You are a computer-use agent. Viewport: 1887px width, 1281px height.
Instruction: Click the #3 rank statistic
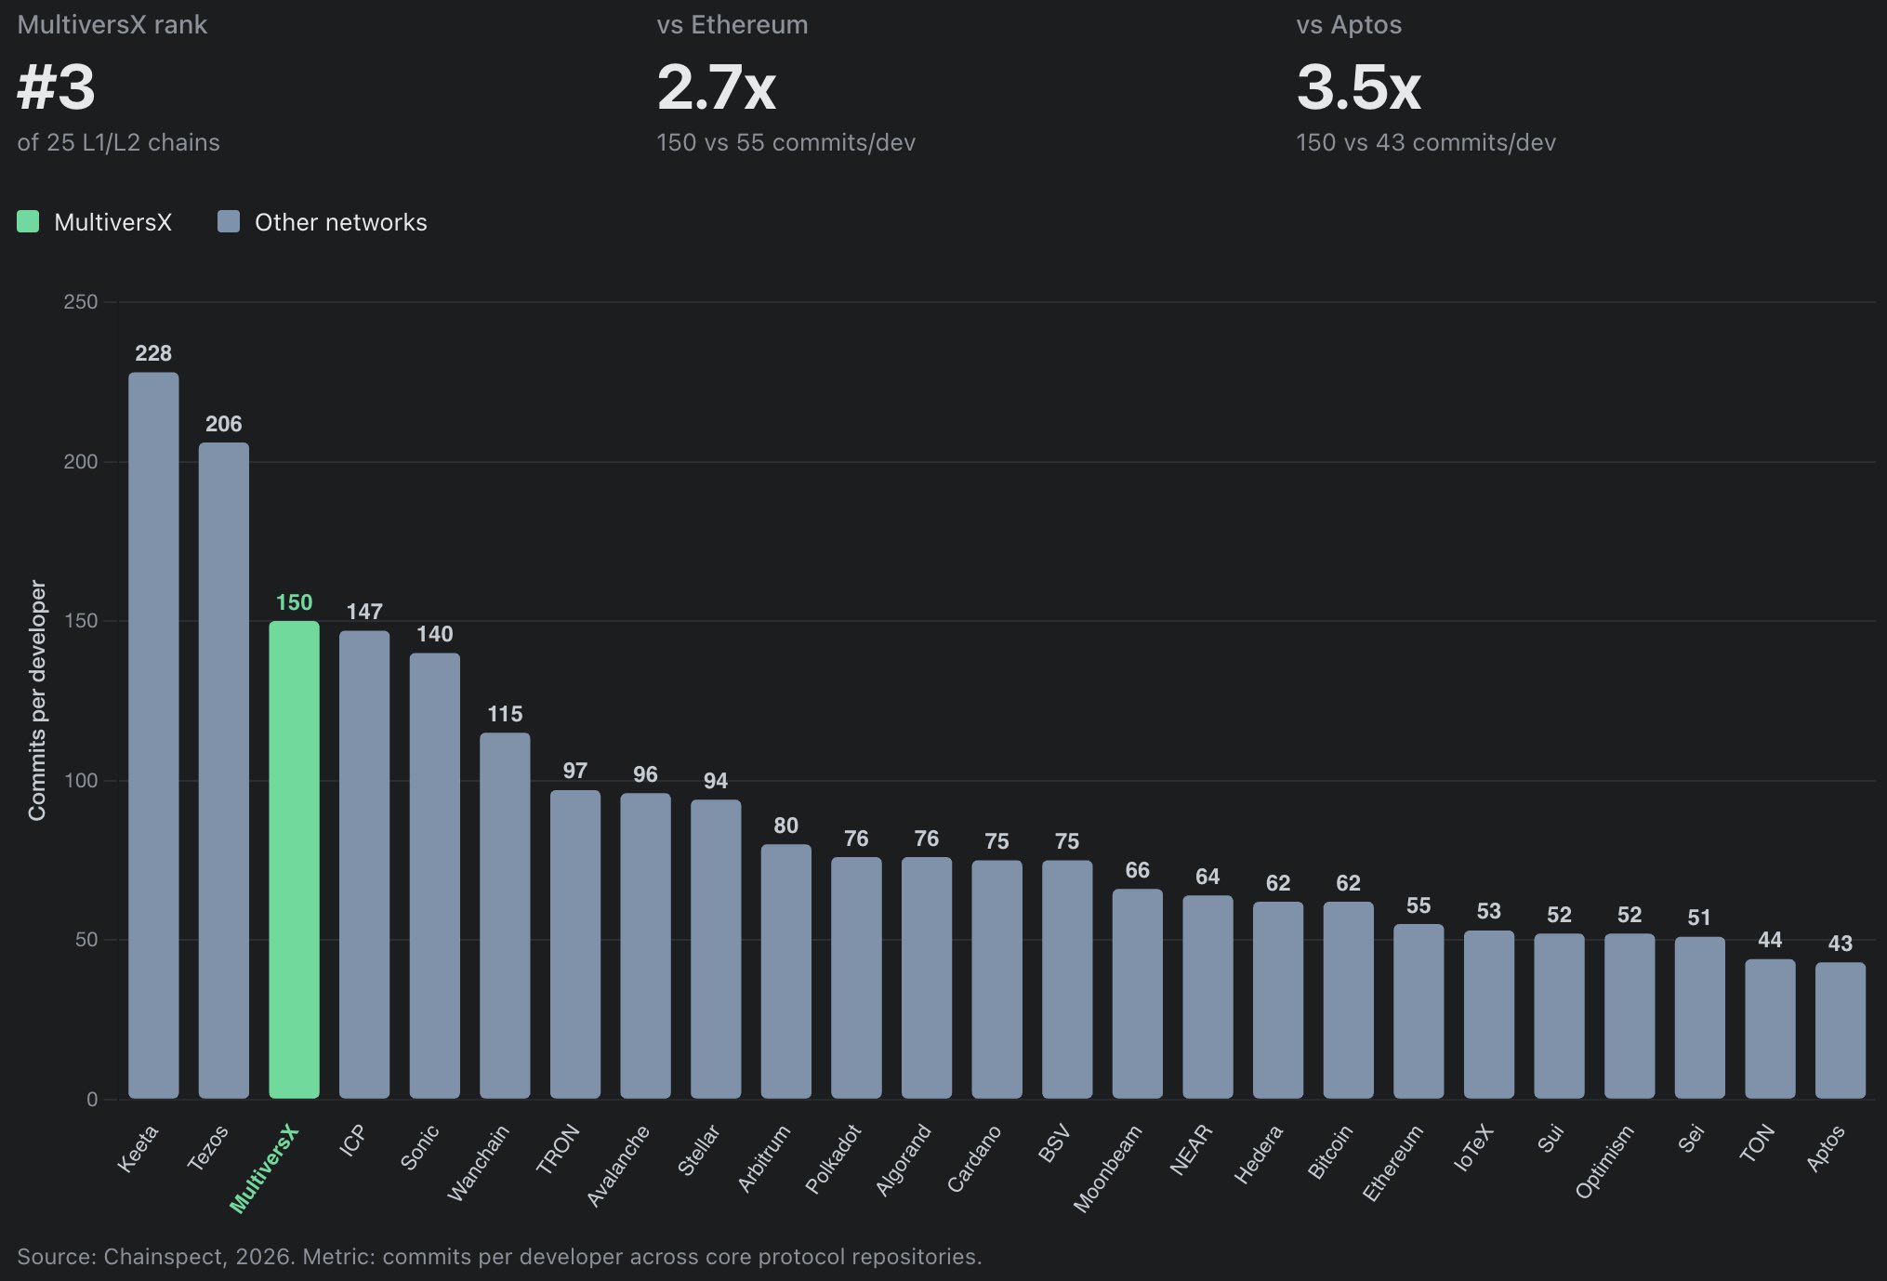pos(57,87)
